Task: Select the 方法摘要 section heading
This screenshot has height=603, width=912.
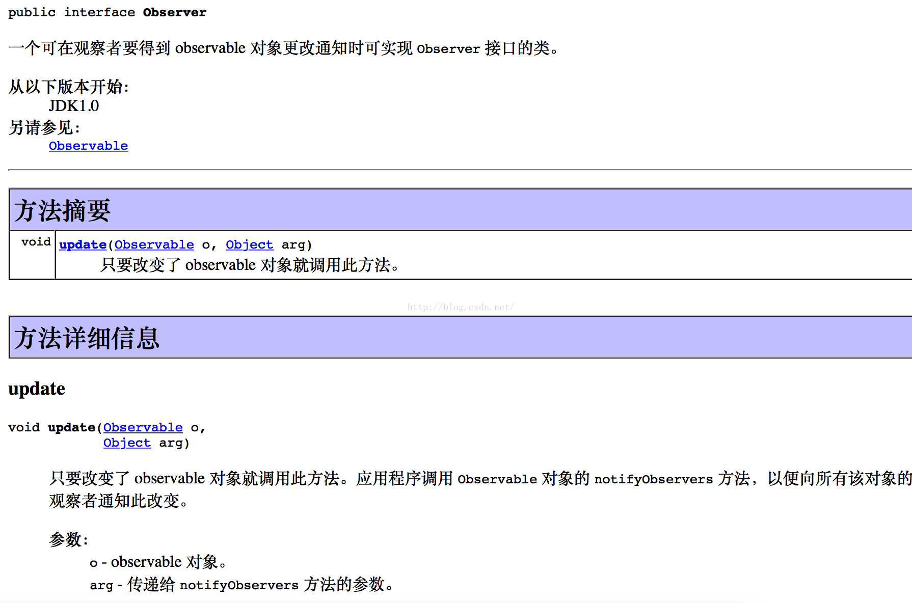Action: click(x=62, y=210)
